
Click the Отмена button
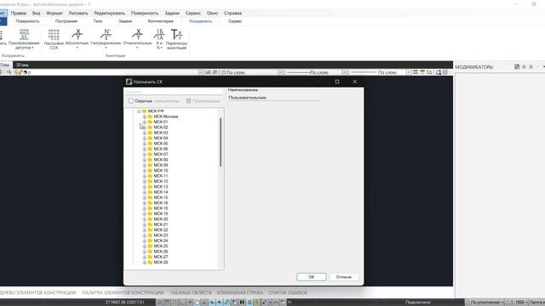pos(343,277)
